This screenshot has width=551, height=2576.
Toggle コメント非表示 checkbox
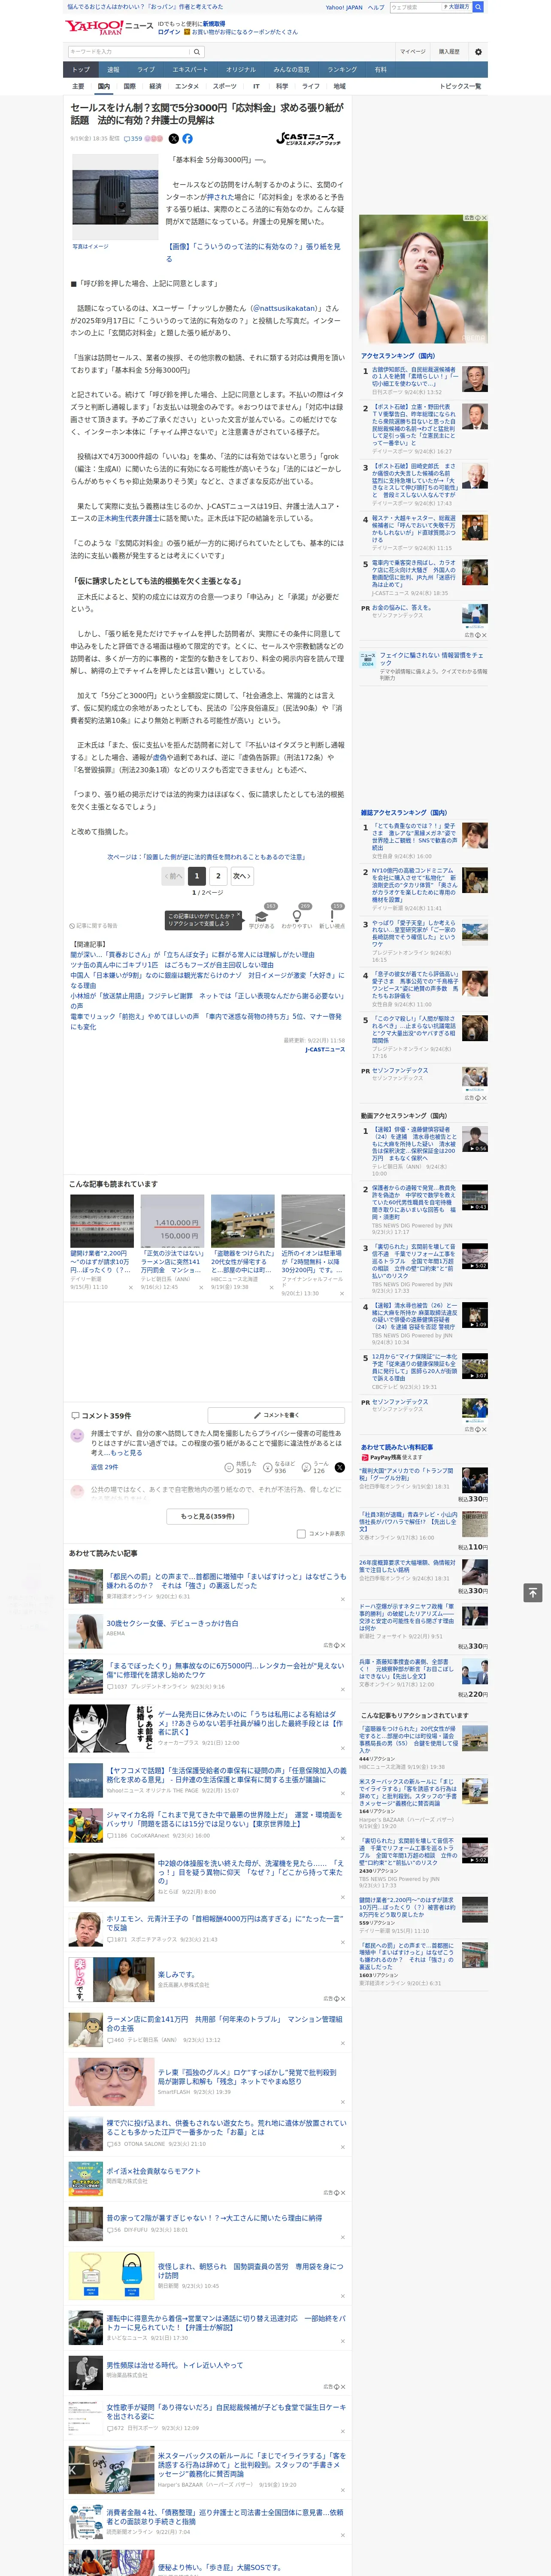click(x=301, y=1533)
